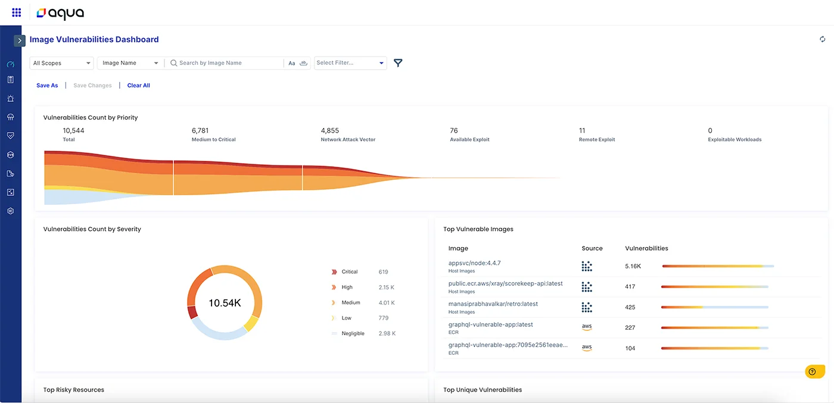Toggle whole-word matching in the search bar
834x403 pixels.
coord(303,63)
